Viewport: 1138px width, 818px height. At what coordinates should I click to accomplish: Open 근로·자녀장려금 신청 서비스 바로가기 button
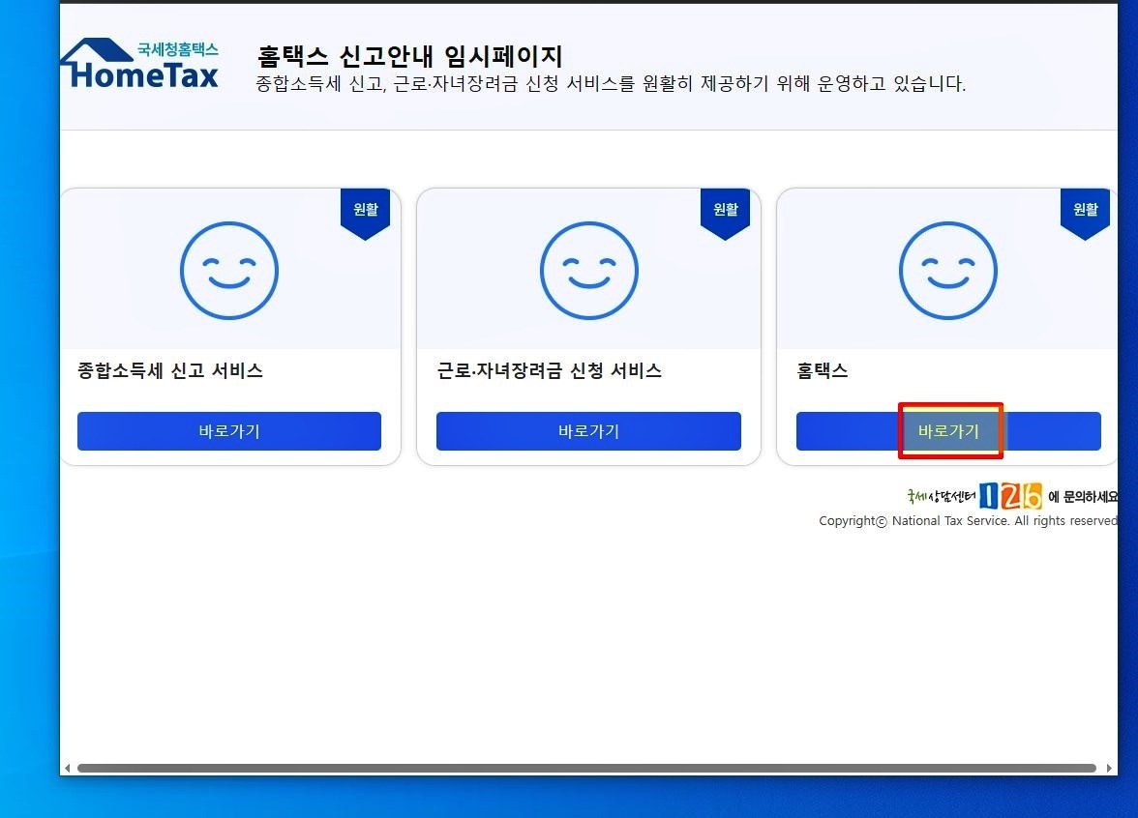point(588,431)
